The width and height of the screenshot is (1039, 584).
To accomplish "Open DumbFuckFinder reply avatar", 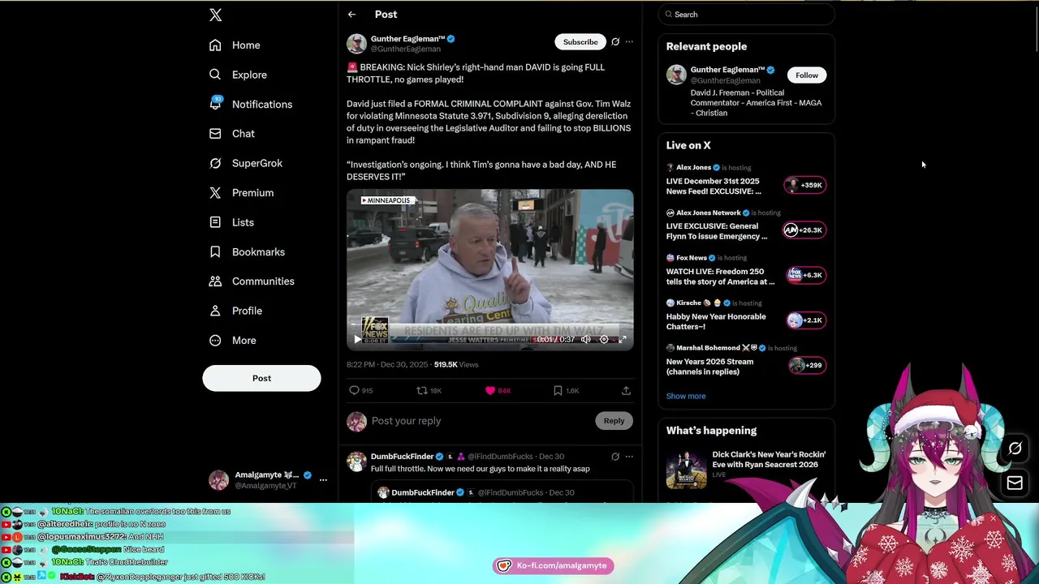I will 356,462.
